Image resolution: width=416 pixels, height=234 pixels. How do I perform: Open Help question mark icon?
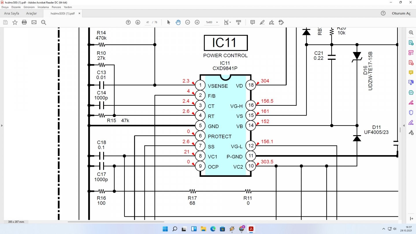(x=383, y=13)
